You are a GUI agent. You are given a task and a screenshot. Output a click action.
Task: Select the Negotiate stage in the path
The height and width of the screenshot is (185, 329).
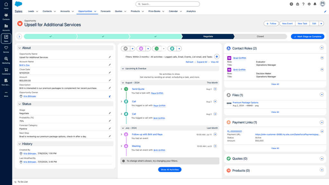208,37
